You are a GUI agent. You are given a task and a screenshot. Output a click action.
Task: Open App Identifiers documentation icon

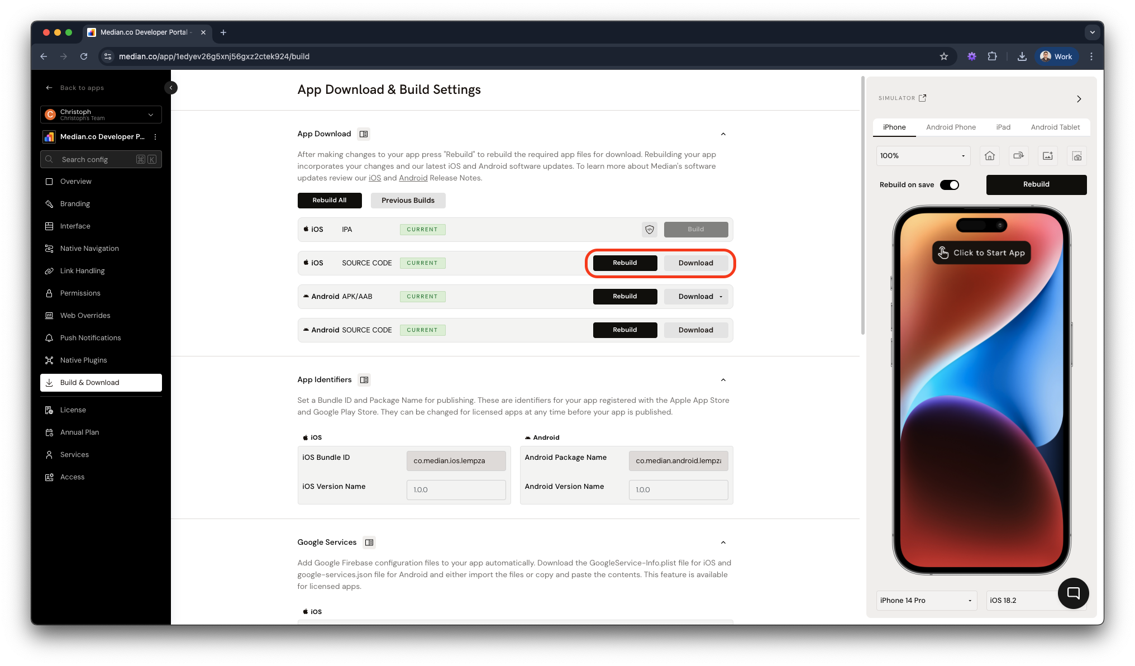click(x=364, y=380)
